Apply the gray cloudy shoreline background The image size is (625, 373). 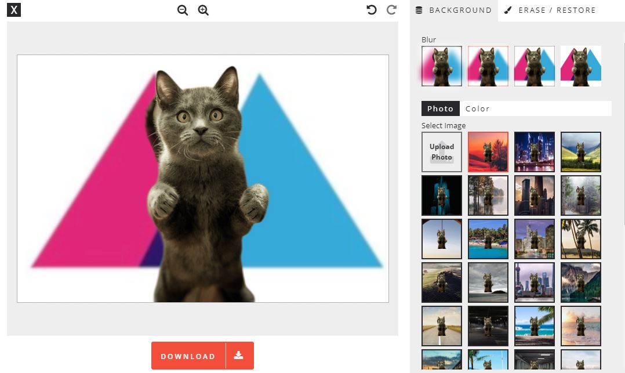click(488, 283)
